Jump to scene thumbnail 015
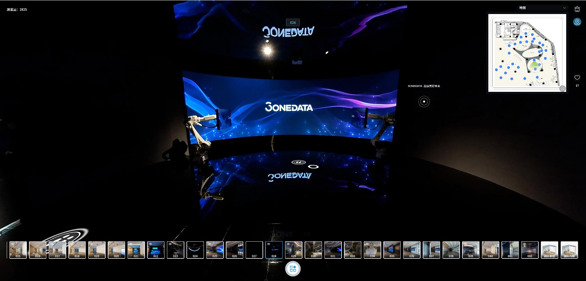Viewport: 586px width, 281px height. tap(18, 250)
